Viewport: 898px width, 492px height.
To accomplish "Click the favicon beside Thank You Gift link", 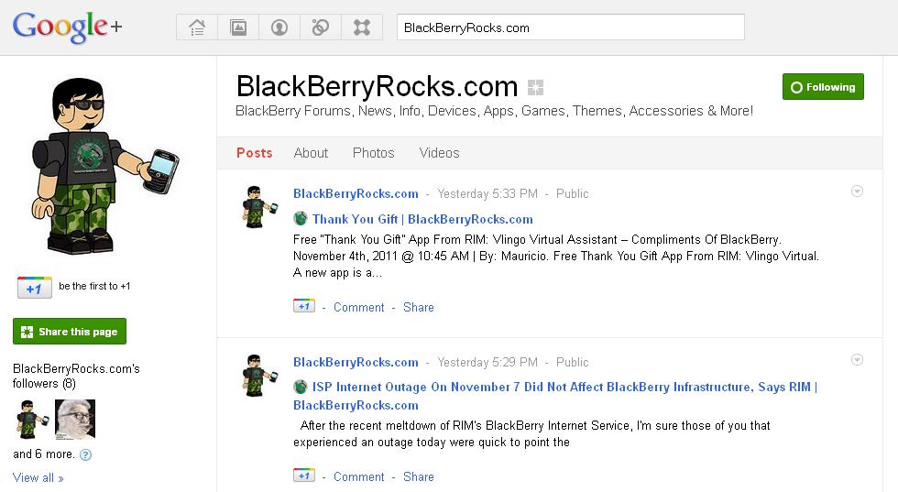I will (301, 218).
